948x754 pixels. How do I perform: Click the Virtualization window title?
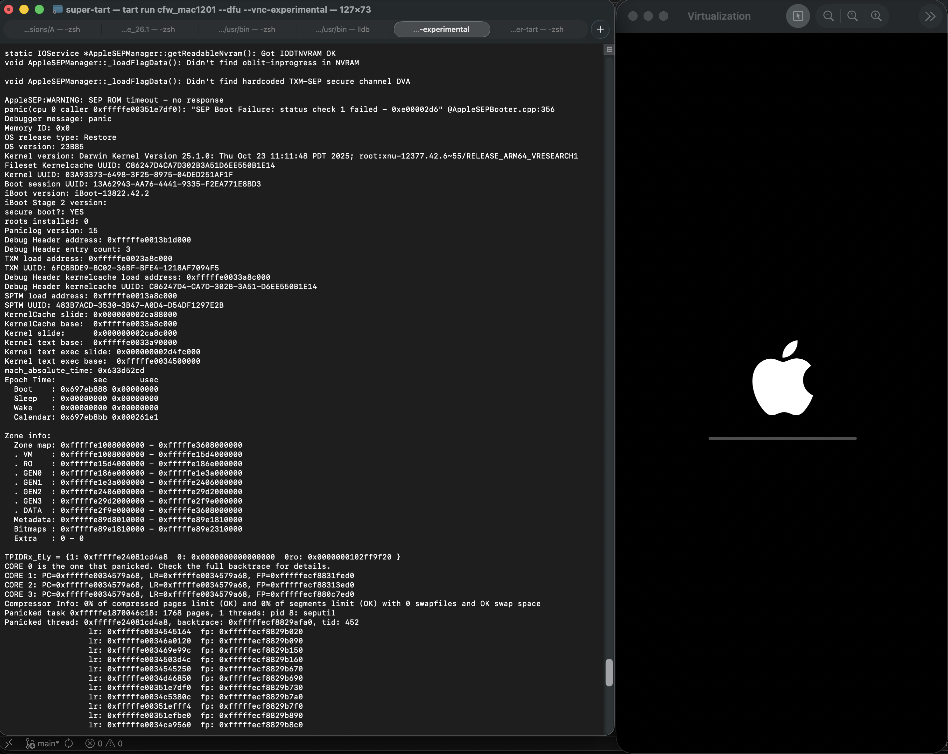click(x=719, y=16)
